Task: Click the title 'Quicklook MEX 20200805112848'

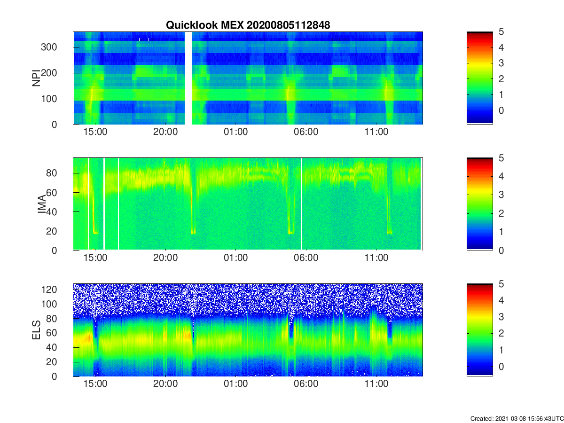Action: tap(248, 25)
